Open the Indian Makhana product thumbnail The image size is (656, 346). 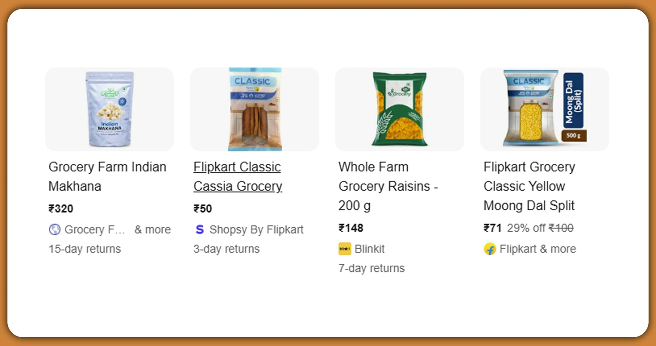(109, 109)
